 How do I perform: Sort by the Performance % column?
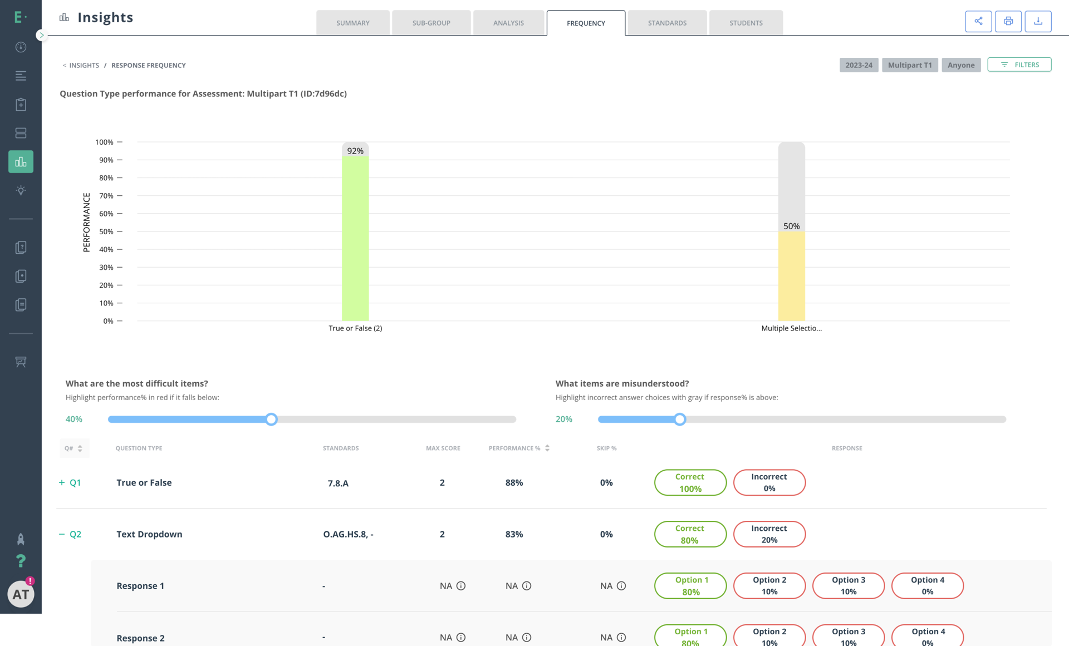pos(547,448)
